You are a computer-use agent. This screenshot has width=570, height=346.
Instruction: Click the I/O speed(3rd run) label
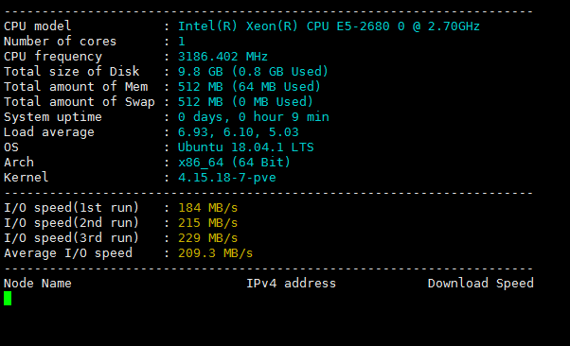(x=72, y=238)
